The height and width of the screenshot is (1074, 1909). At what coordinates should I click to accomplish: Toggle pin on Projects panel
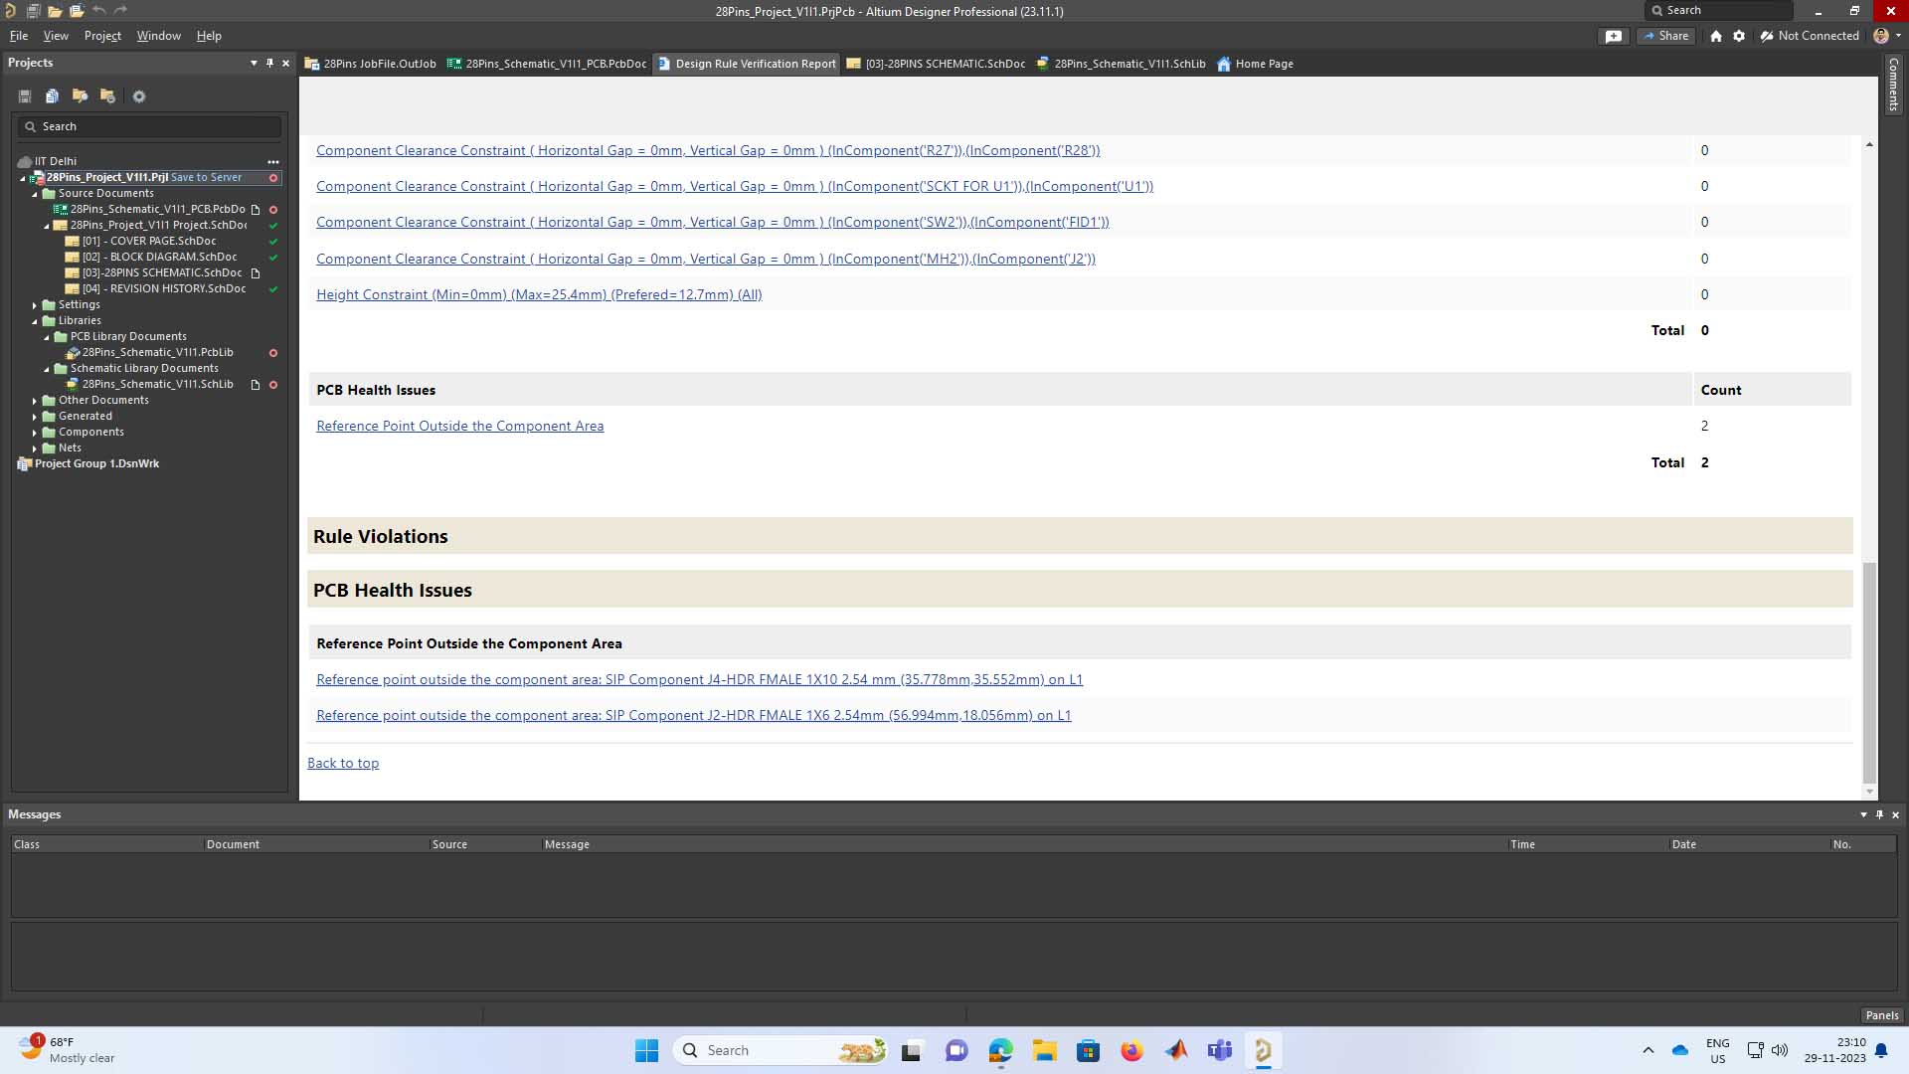tap(269, 63)
